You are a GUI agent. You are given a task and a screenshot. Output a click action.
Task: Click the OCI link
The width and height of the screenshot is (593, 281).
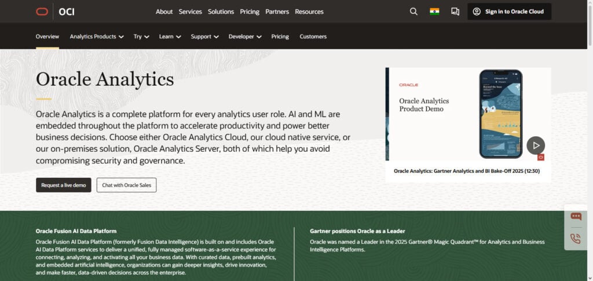[67, 12]
